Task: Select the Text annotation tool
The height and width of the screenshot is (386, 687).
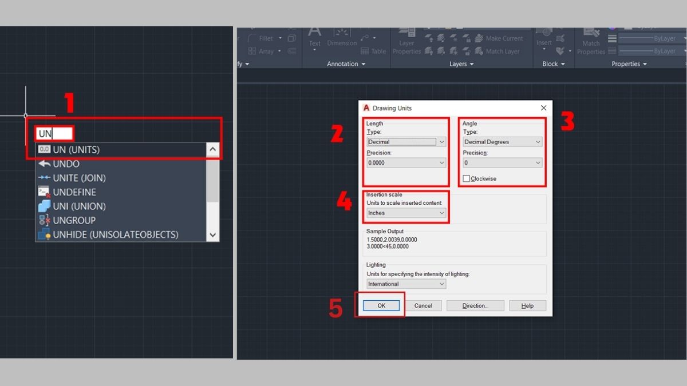Action: (x=315, y=36)
